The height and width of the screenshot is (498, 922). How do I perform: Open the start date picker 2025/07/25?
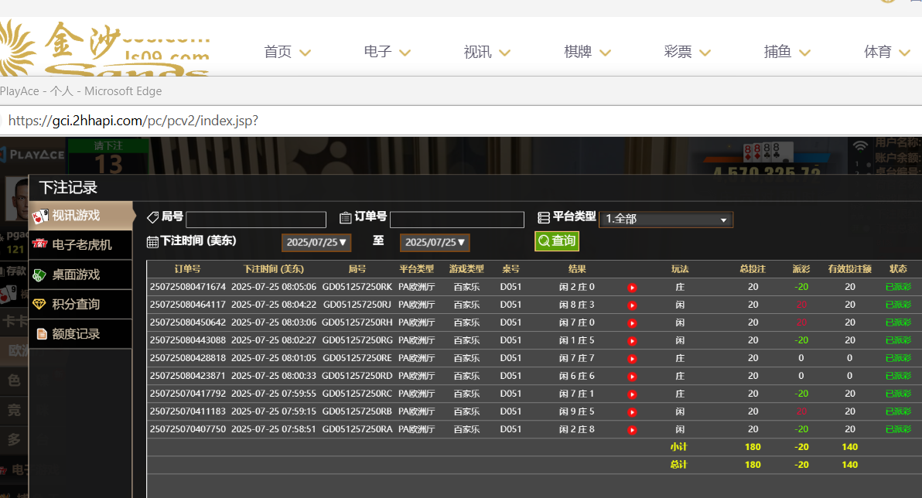pyautogui.click(x=317, y=243)
